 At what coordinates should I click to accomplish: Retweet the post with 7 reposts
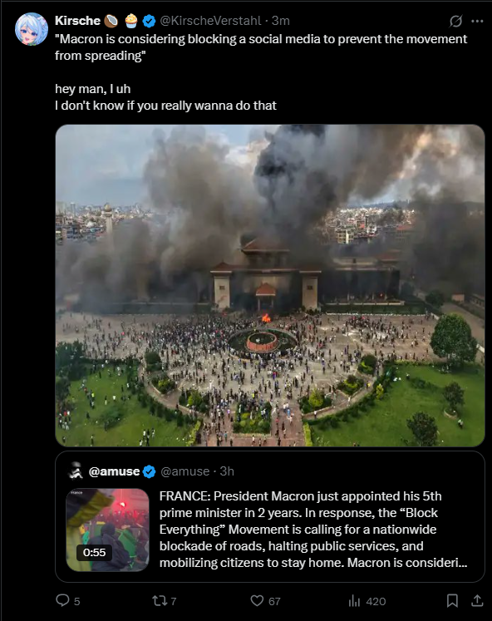165,601
